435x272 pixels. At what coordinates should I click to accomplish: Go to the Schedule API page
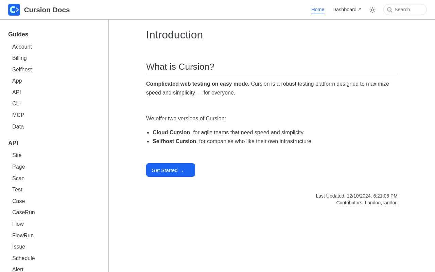pos(23,258)
